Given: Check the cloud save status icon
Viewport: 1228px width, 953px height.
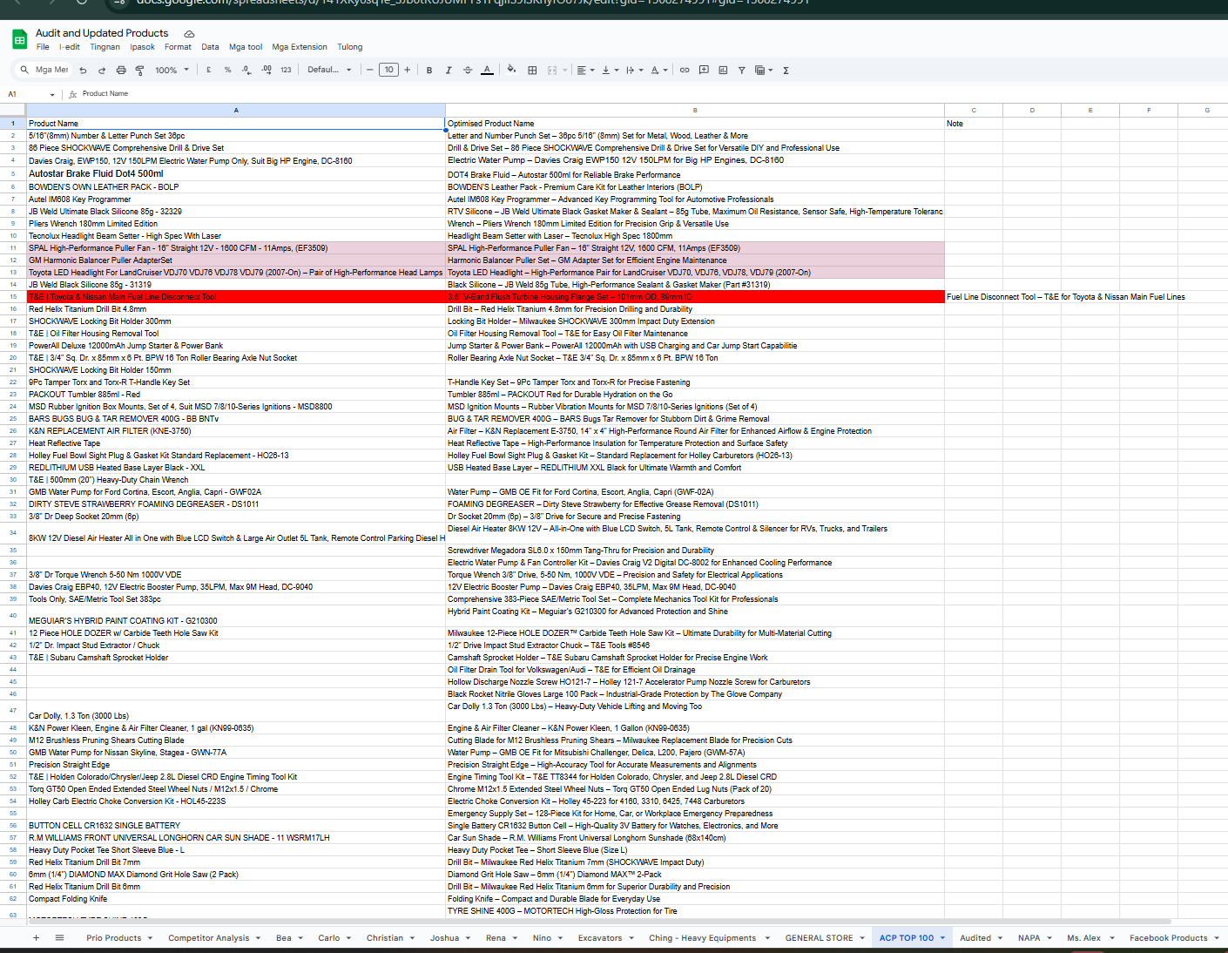Looking at the screenshot, I should tap(189, 34).
